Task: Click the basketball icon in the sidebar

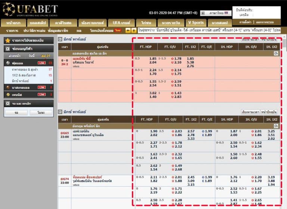Action: 8,87
